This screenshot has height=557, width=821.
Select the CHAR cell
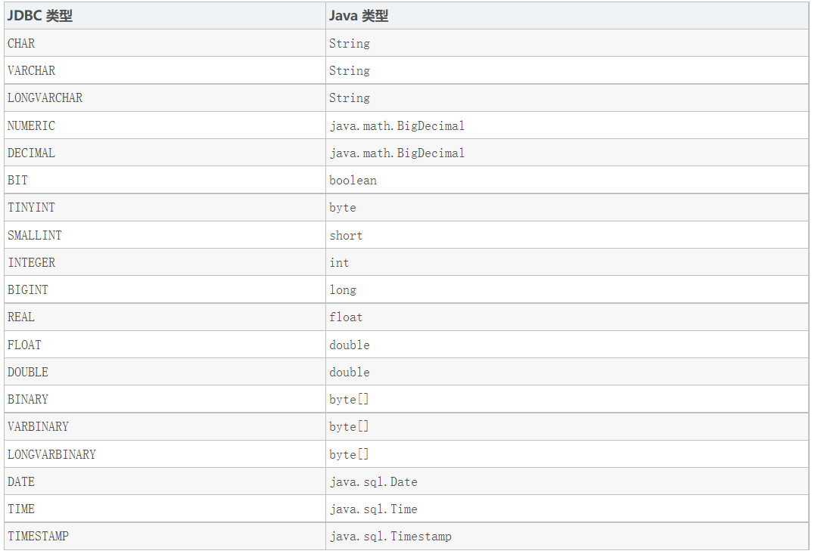tap(164, 43)
